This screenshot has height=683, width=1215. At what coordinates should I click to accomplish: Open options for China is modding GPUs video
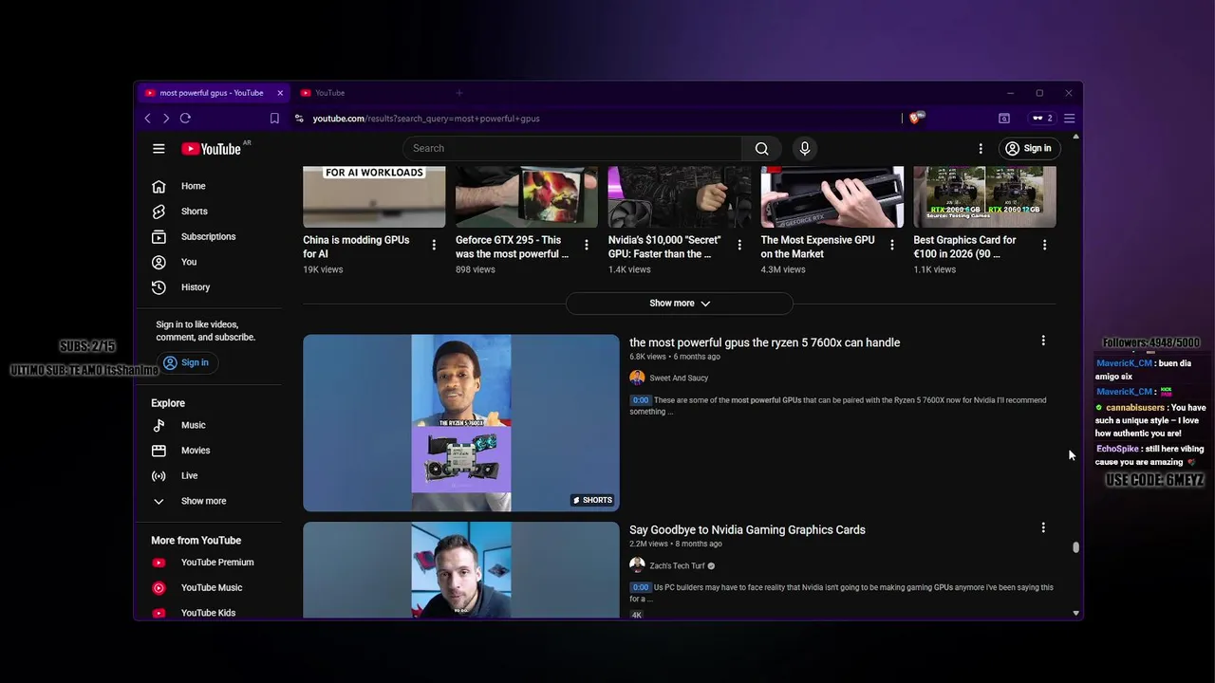pos(434,245)
